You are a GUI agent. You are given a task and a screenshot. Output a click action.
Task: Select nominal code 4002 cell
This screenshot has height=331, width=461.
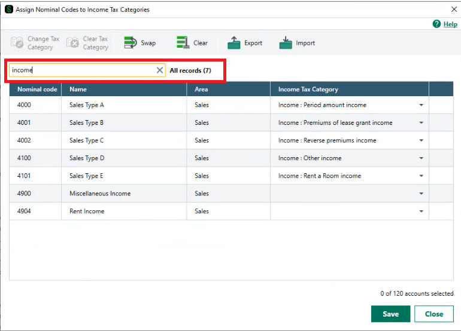[35, 140]
